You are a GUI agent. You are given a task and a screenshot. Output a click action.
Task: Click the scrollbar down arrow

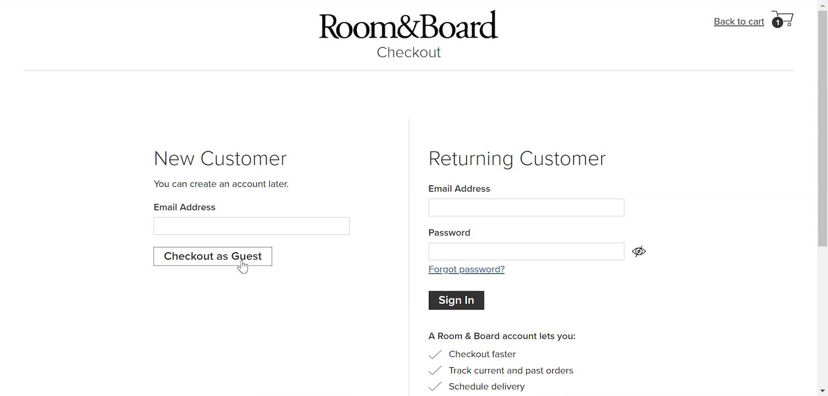[822, 391]
